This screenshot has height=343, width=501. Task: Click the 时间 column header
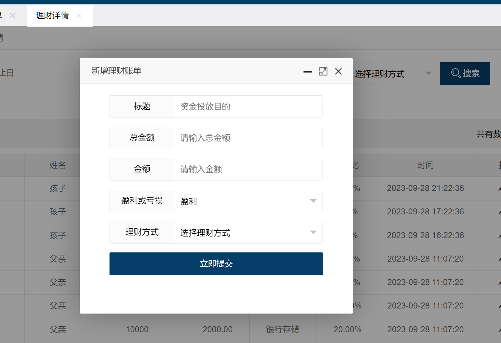(x=425, y=165)
